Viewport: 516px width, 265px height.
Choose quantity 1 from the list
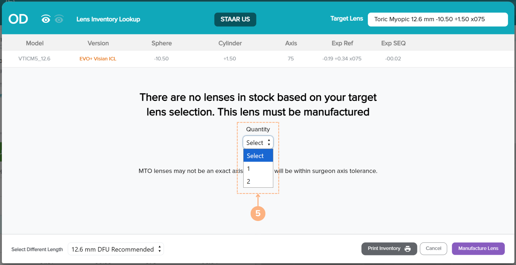click(258, 169)
